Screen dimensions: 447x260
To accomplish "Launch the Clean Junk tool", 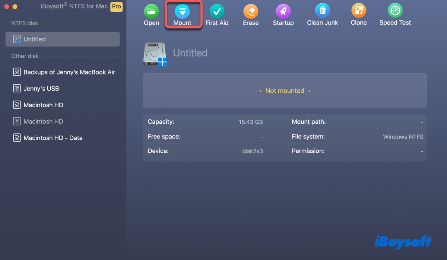I will click(x=323, y=11).
